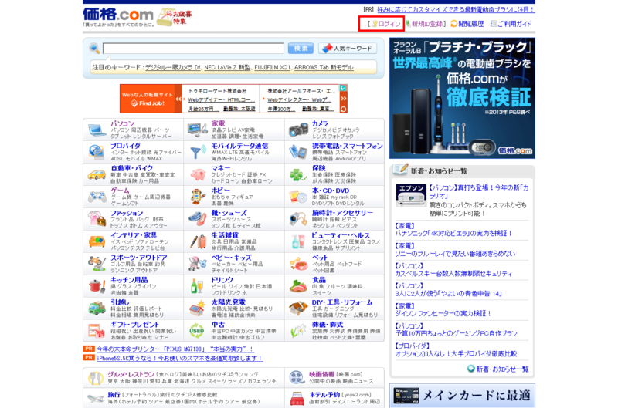Open the ご利用ガイド usage guide link

point(511,24)
